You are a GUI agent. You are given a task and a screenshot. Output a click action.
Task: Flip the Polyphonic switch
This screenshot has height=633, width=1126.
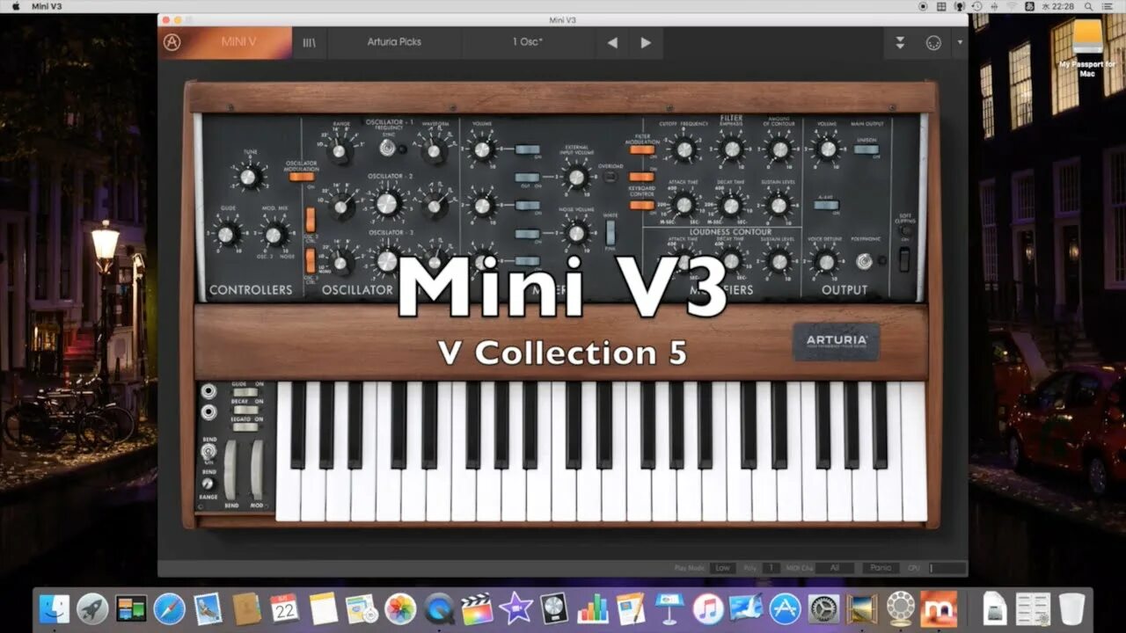pos(866,261)
